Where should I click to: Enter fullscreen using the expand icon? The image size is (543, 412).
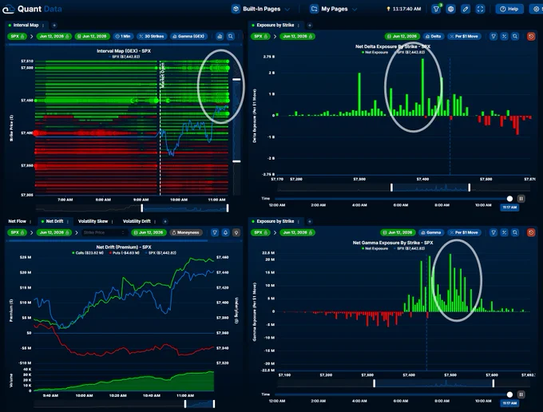pyautogui.click(x=480, y=9)
